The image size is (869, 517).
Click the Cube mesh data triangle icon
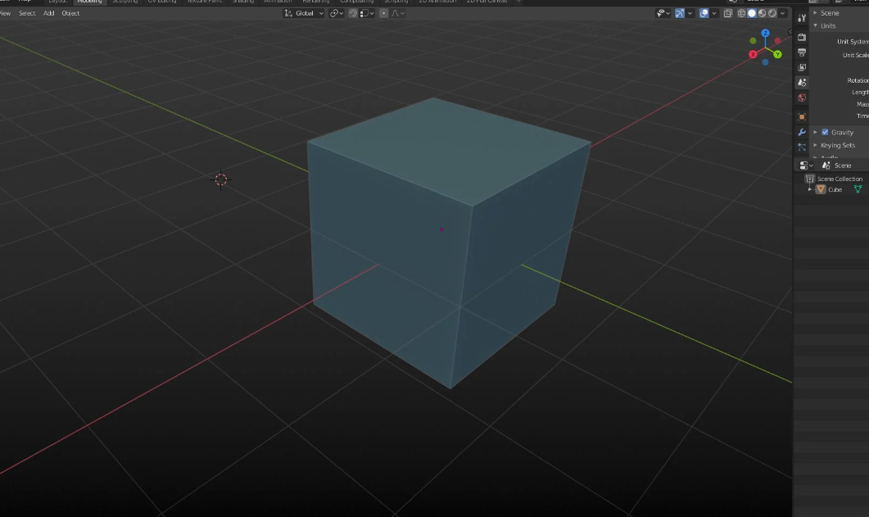point(858,189)
